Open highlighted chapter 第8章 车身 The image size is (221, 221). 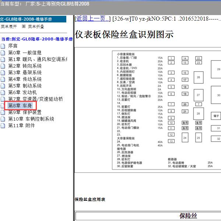point(20,106)
